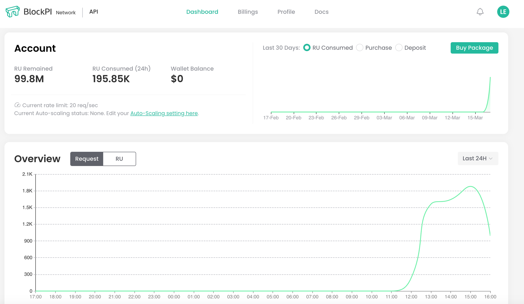
Task: Select the Purchase radio option
Action: 360,48
